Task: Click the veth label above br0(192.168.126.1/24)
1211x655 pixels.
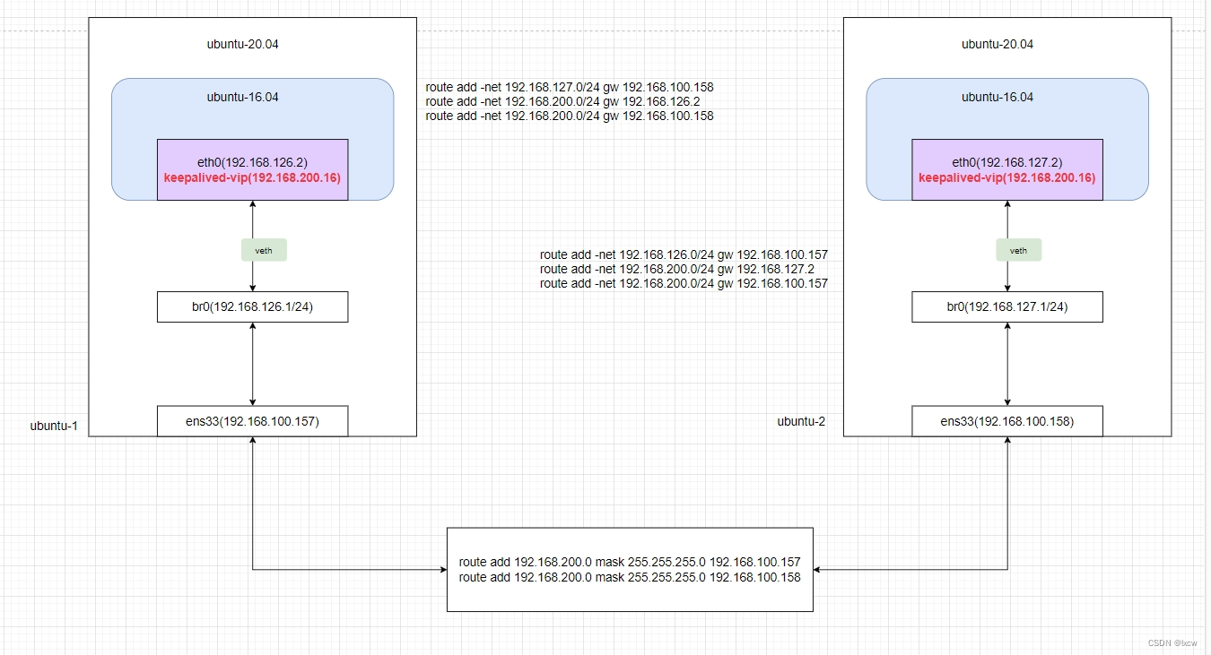Action: [264, 251]
